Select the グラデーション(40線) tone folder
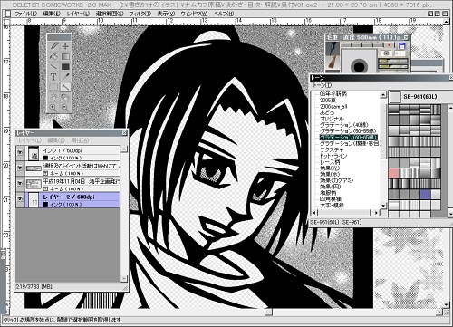 pyautogui.click(x=344, y=125)
